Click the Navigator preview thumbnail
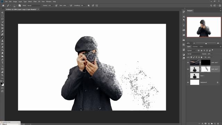 pyautogui.click(x=204, y=27)
